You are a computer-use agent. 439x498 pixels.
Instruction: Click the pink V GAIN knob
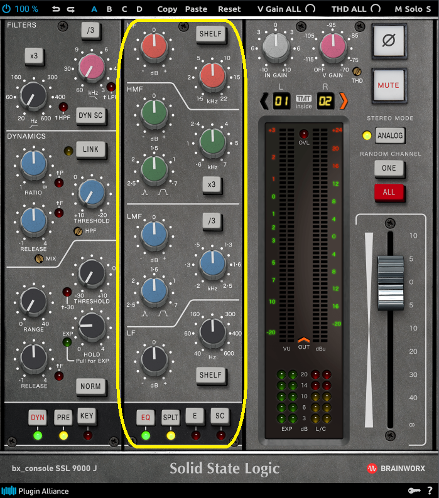(333, 46)
